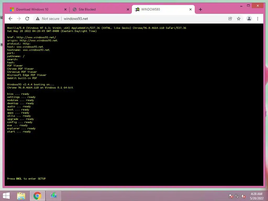Image resolution: width=268 pixels, height=201 pixels.
Task: Share this page via the share icon
Action: [230, 19]
